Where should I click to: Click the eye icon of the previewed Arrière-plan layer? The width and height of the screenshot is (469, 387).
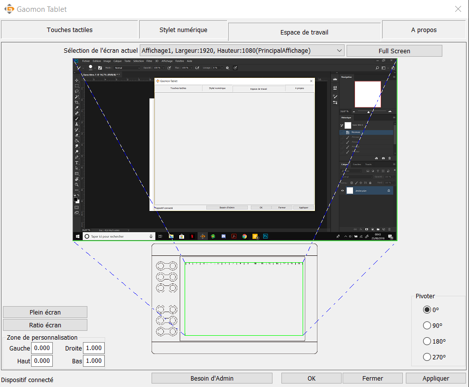[x=342, y=190]
